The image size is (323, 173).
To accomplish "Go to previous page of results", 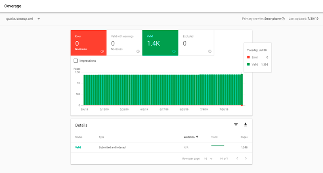I will [237, 158].
